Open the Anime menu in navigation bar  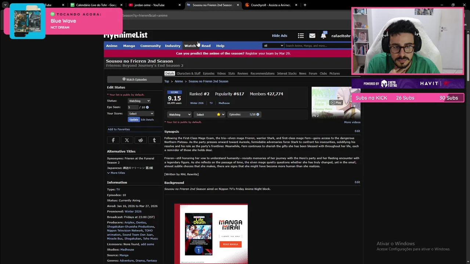coord(112,46)
